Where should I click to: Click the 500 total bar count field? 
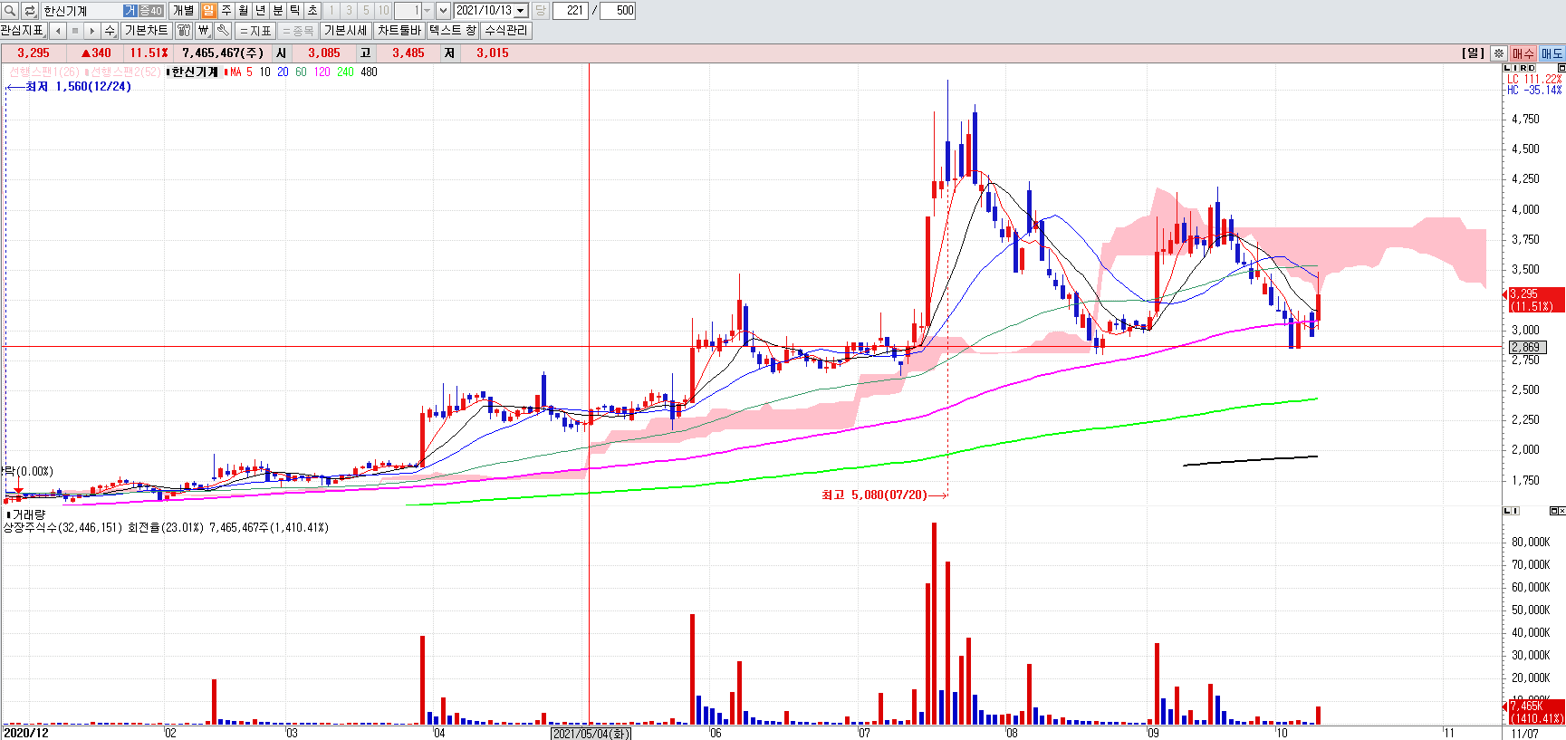(618, 10)
